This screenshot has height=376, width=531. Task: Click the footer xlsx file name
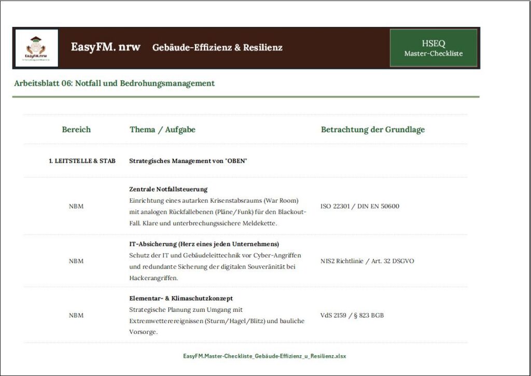(x=264, y=356)
